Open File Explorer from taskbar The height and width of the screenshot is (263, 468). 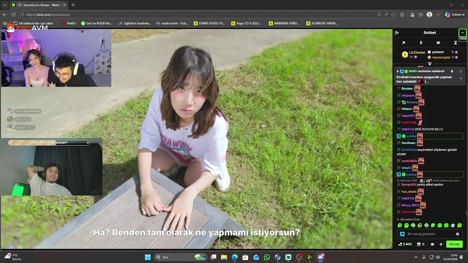224,257
